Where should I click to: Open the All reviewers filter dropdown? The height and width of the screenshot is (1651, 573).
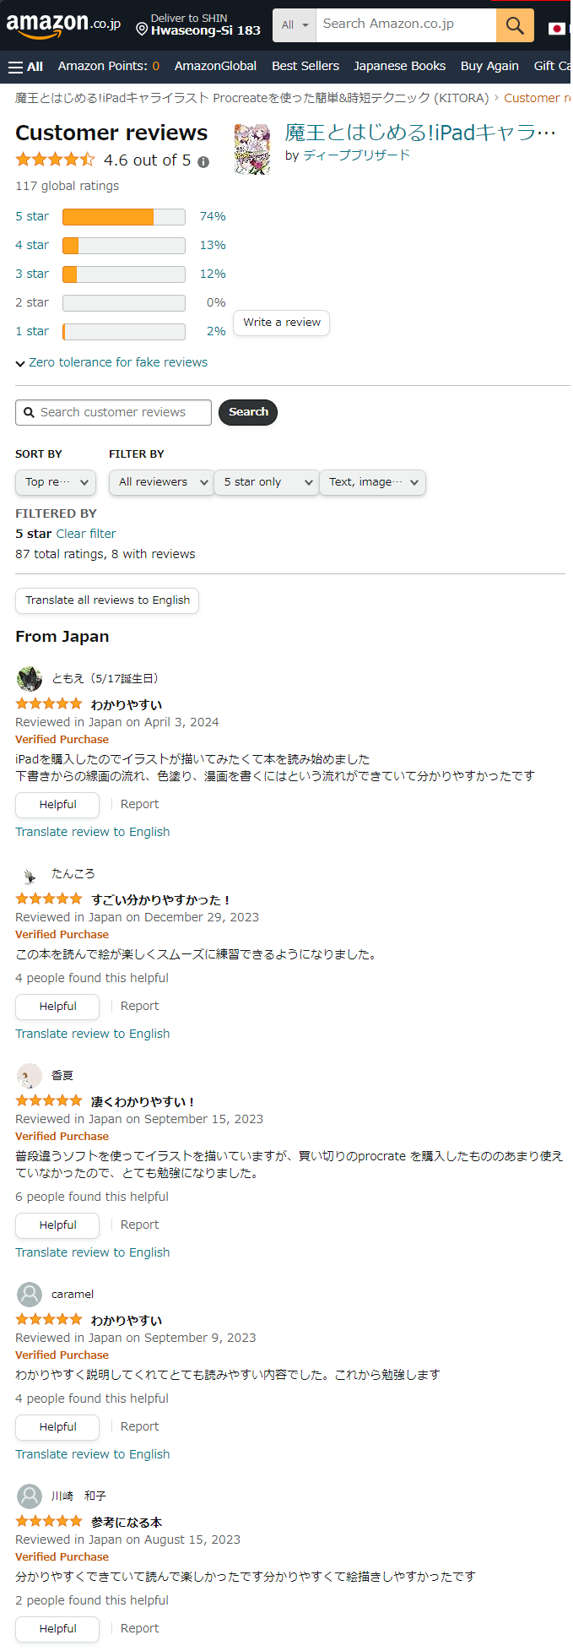click(x=160, y=482)
